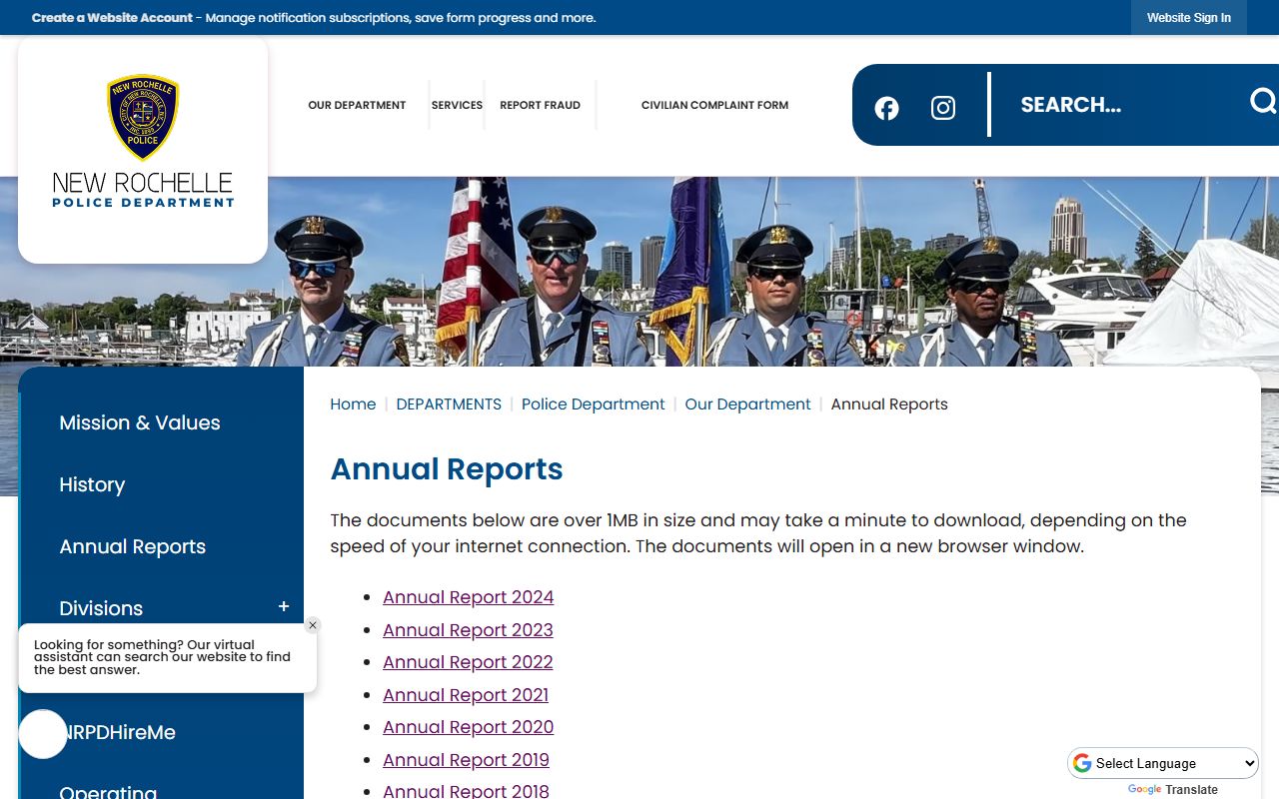Open Annual Report 2020
1279x799 pixels.
click(x=468, y=727)
